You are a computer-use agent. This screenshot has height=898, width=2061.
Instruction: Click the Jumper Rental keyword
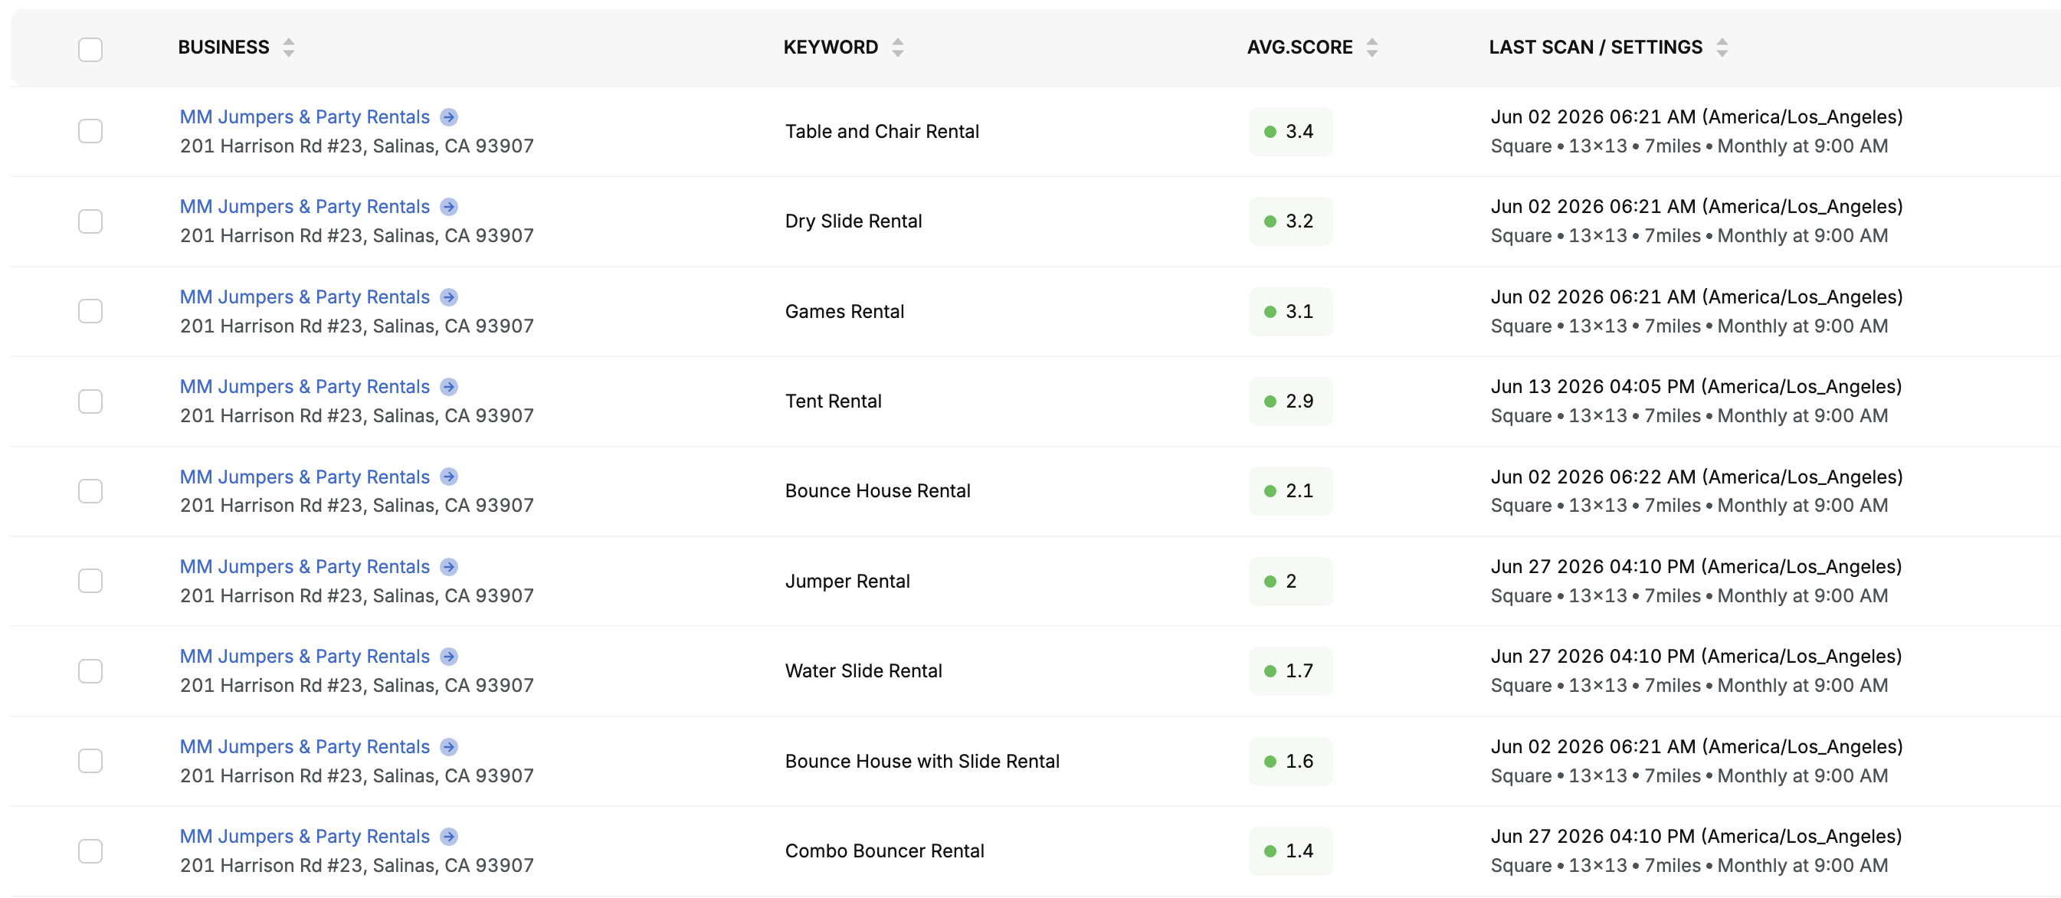click(x=847, y=581)
